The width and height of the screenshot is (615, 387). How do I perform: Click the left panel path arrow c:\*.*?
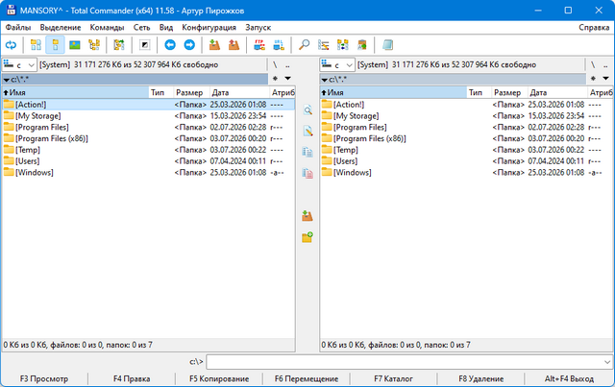click(x=7, y=80)
